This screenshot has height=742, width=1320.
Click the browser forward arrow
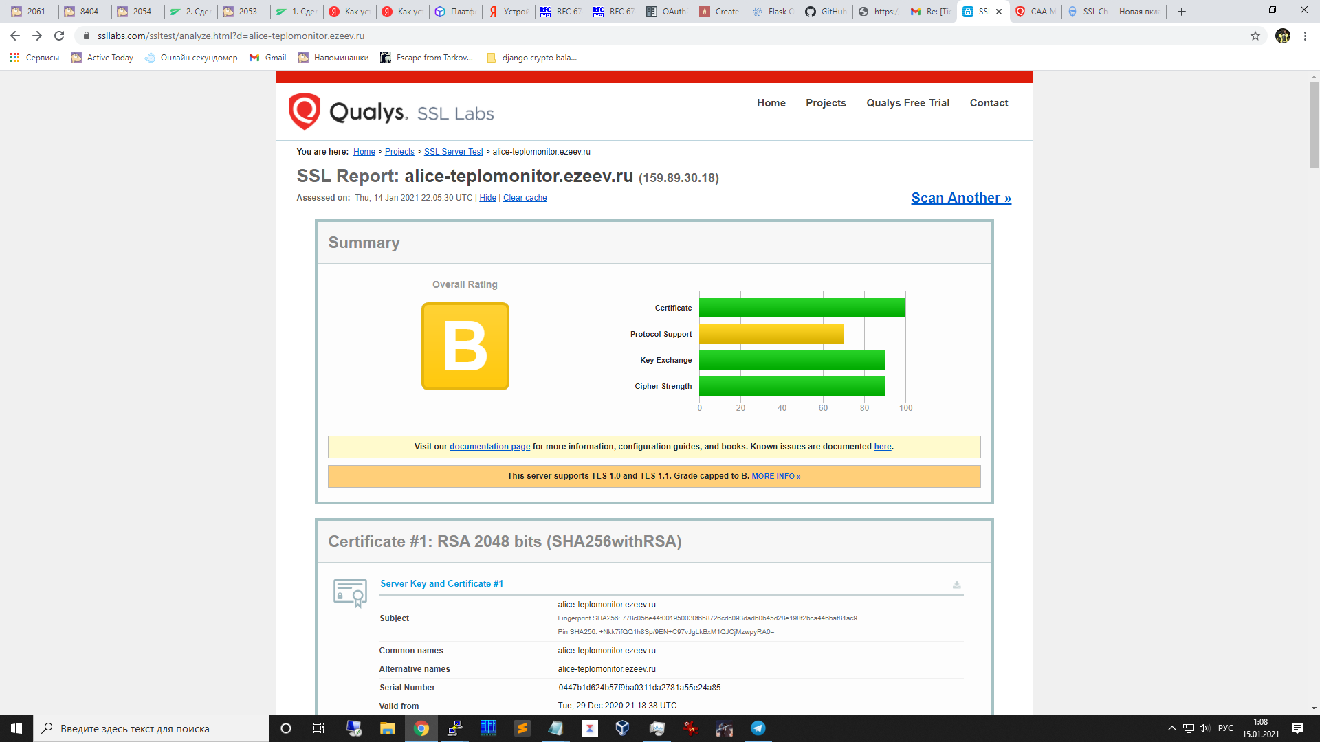pos(37,36)
